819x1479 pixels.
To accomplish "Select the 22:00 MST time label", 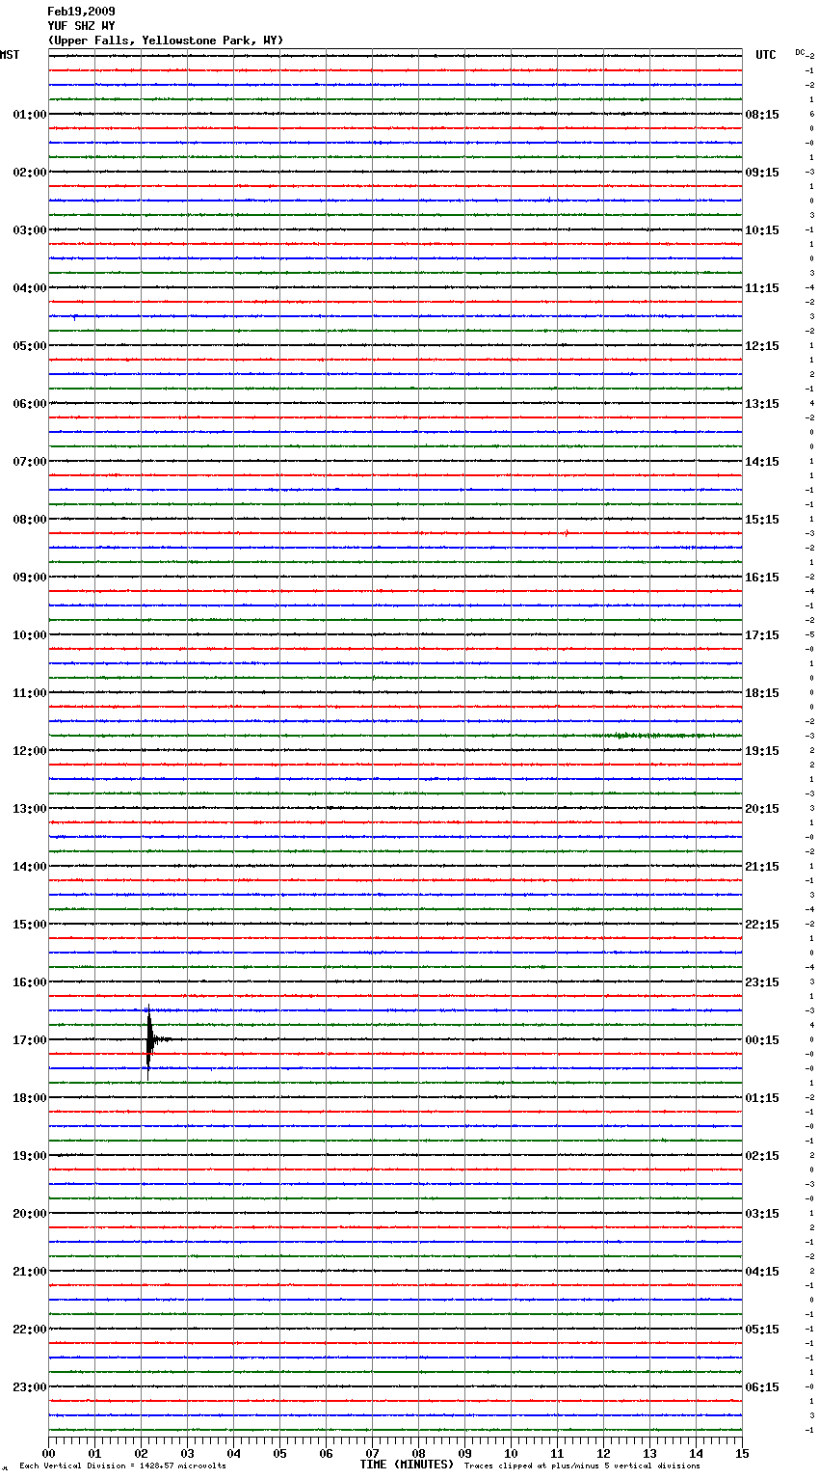I will pos(29,1330).
